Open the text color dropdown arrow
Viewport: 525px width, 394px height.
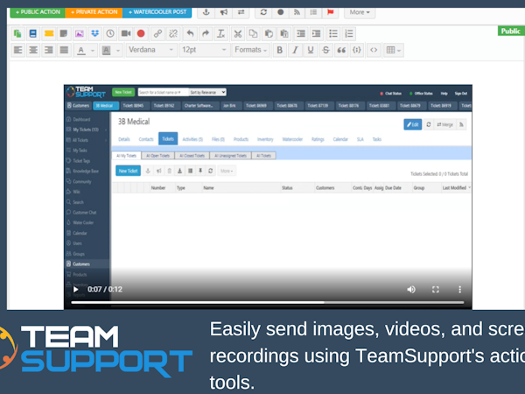pos(93,51)
